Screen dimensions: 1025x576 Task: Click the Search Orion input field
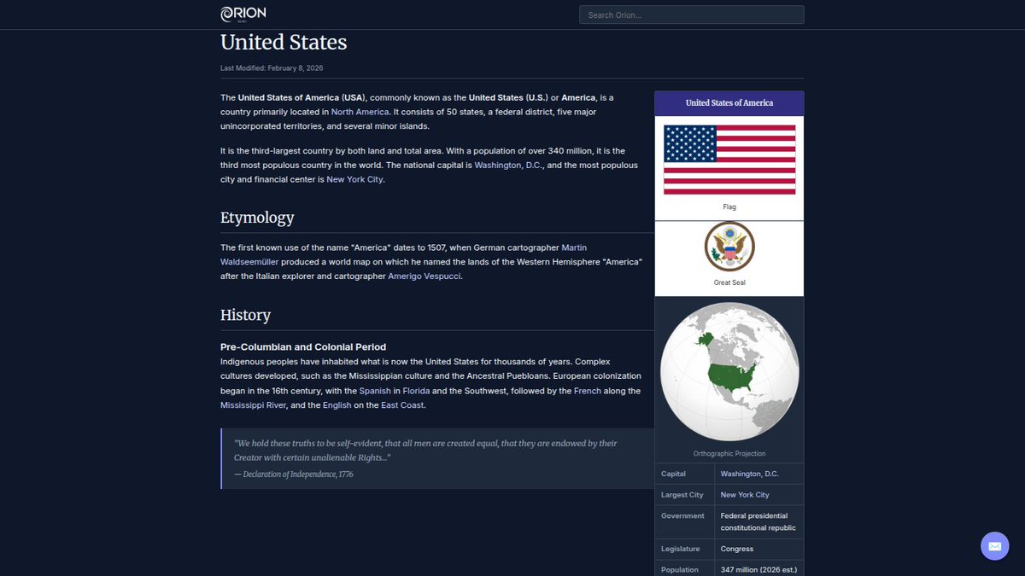coord(692,15)
